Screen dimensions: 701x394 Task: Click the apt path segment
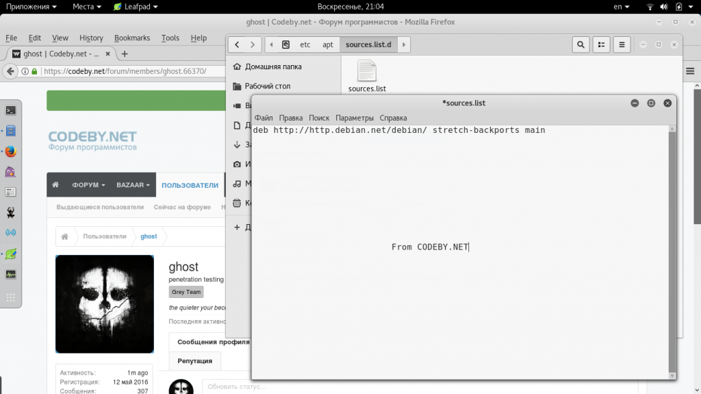click(x=328, y=45)
